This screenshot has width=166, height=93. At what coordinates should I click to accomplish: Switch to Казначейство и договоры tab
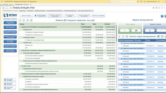[x=54, y=11]
